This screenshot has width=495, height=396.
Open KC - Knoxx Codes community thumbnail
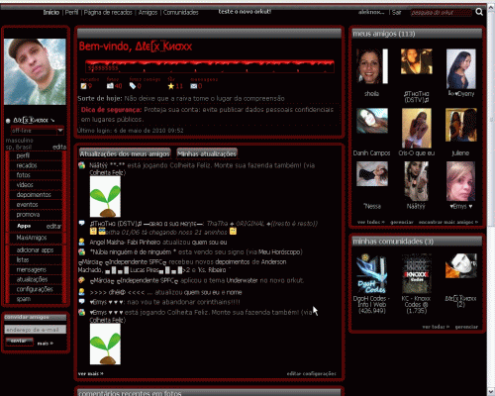tap(417, 273)
